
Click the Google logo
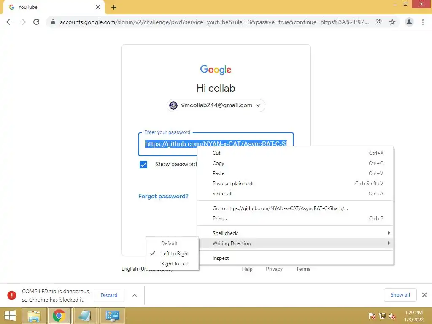(x=216, y=70)
